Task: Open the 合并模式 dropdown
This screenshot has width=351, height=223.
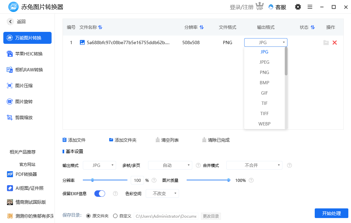Action: (x=254, y=165)
